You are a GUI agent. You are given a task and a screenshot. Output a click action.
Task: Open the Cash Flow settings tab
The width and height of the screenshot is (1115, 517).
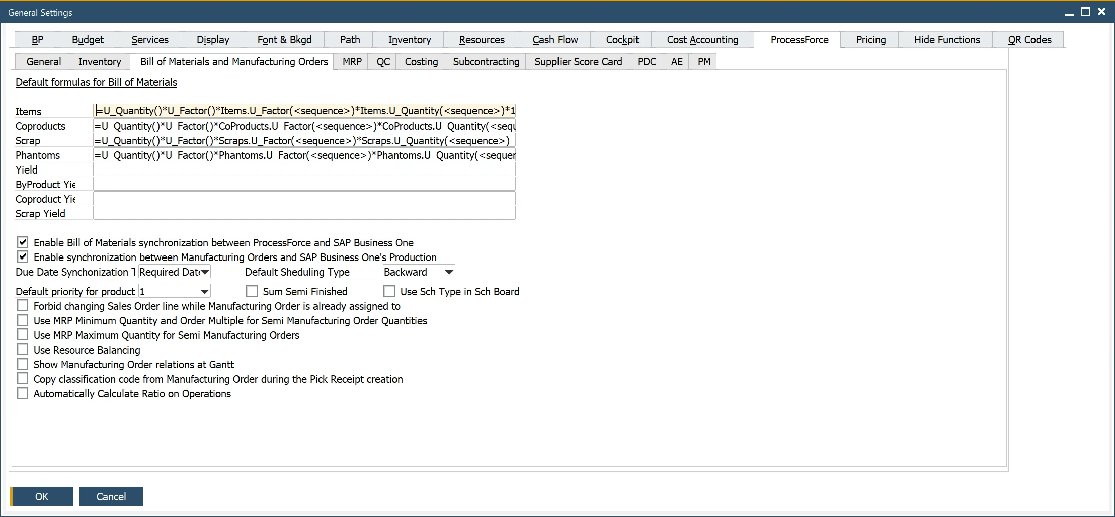point(554,39)
